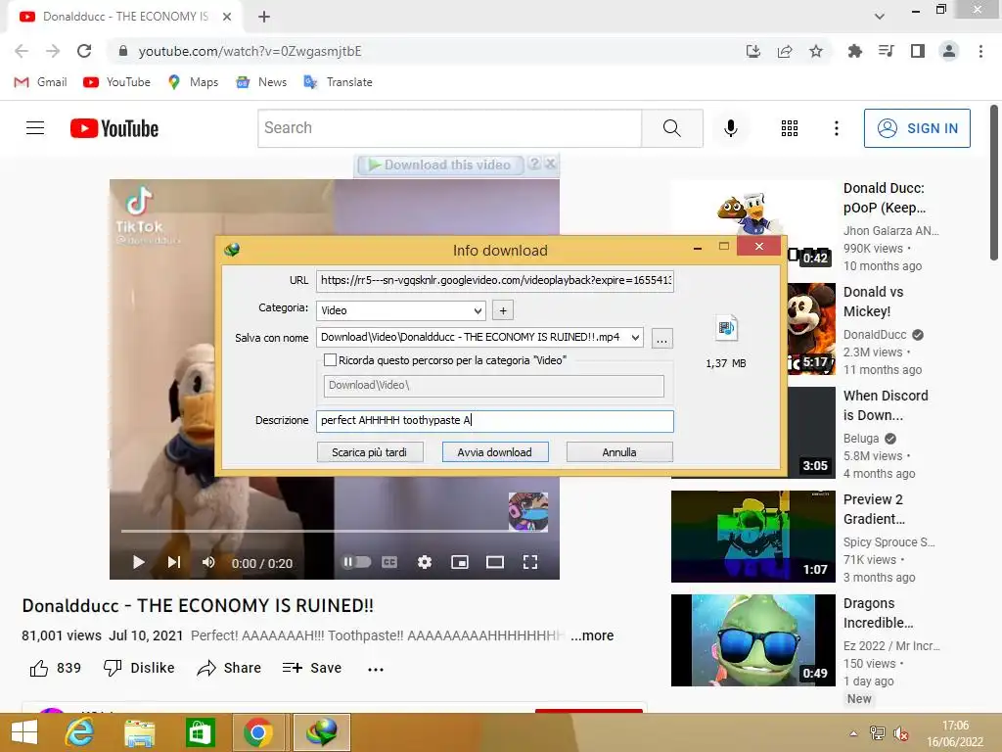The width and height of the screenshot is (1002, 752).
Task: Open the Maps bookmark
Action: 193,82
